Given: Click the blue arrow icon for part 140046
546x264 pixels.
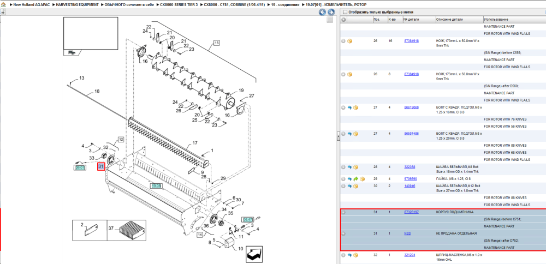Looking at the screenshot, I should tap(350, 186).
